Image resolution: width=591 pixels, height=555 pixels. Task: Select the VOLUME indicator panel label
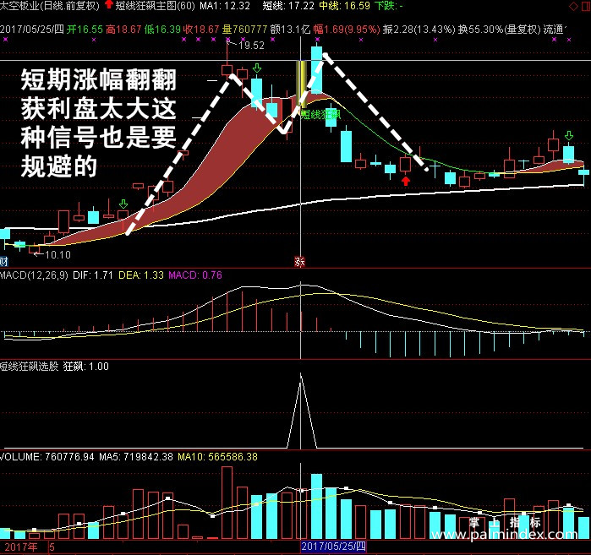[20, 457]
